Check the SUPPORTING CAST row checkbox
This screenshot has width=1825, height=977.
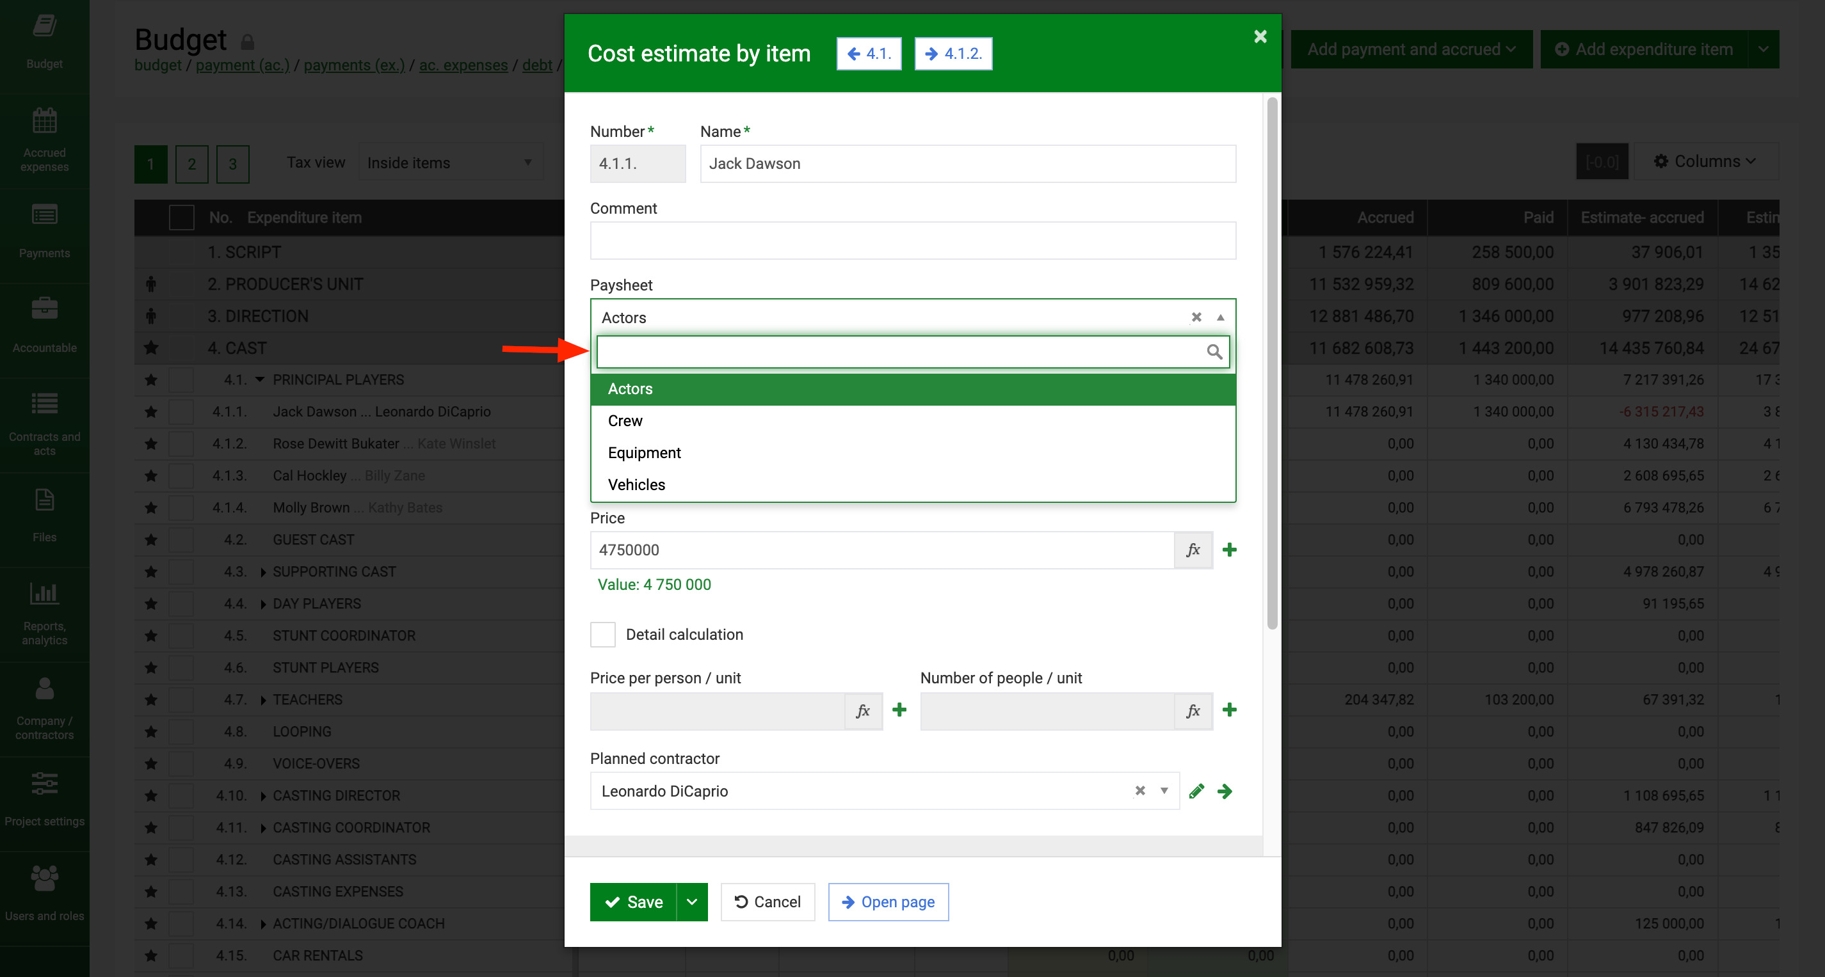[x=181, y=572]
